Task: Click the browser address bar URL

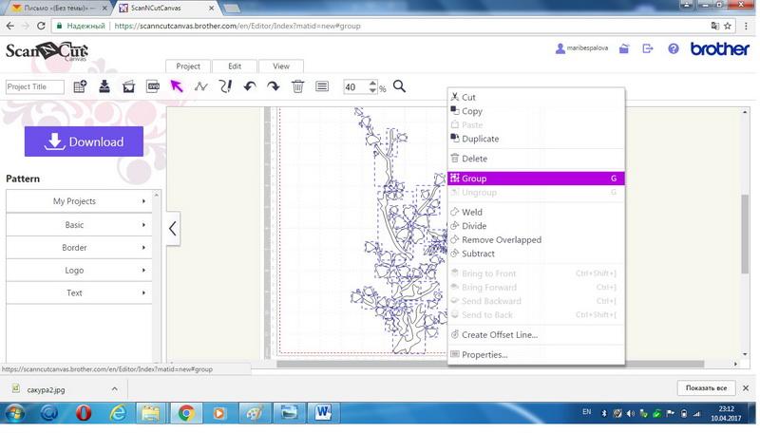Action: coord(237,27)
